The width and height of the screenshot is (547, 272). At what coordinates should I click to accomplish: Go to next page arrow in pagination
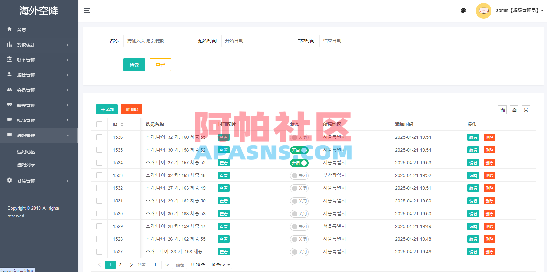(x=131, y=265)
